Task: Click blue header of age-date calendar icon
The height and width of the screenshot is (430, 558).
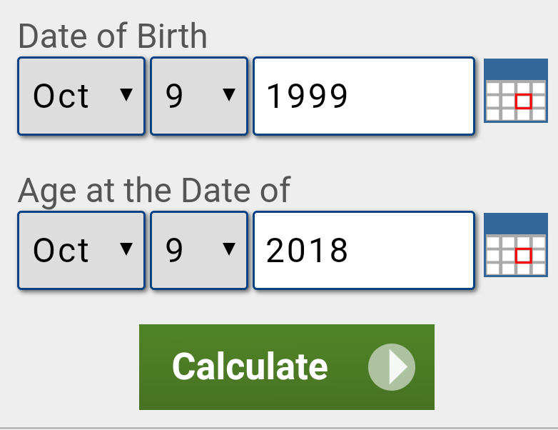Action: pyautogui.click(x=515, y=223)
